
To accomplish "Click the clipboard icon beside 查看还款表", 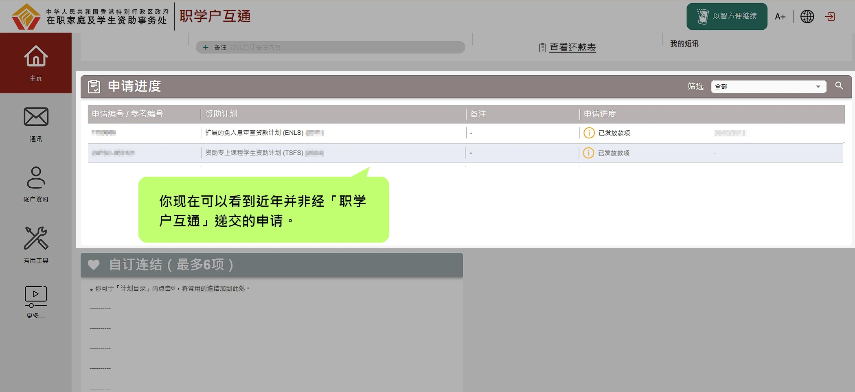I will (x=542, y=48).
